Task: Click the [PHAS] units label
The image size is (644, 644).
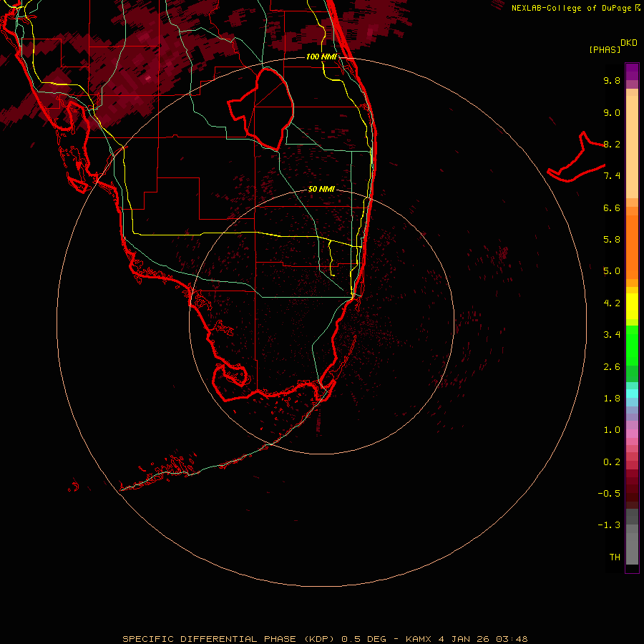Action: (605, 49)
